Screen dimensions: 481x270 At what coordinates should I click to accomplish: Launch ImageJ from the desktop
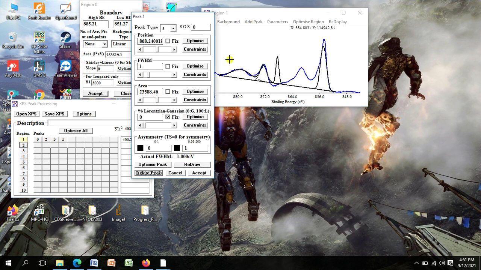pos(118,213)
